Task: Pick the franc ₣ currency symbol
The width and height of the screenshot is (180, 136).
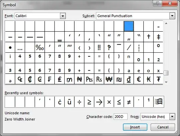Action: [50, 79]
